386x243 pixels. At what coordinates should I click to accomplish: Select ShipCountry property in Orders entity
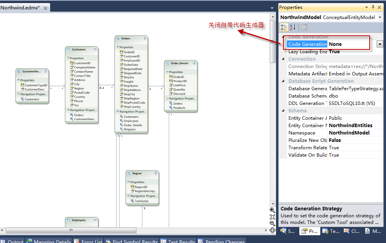point(132,107)
